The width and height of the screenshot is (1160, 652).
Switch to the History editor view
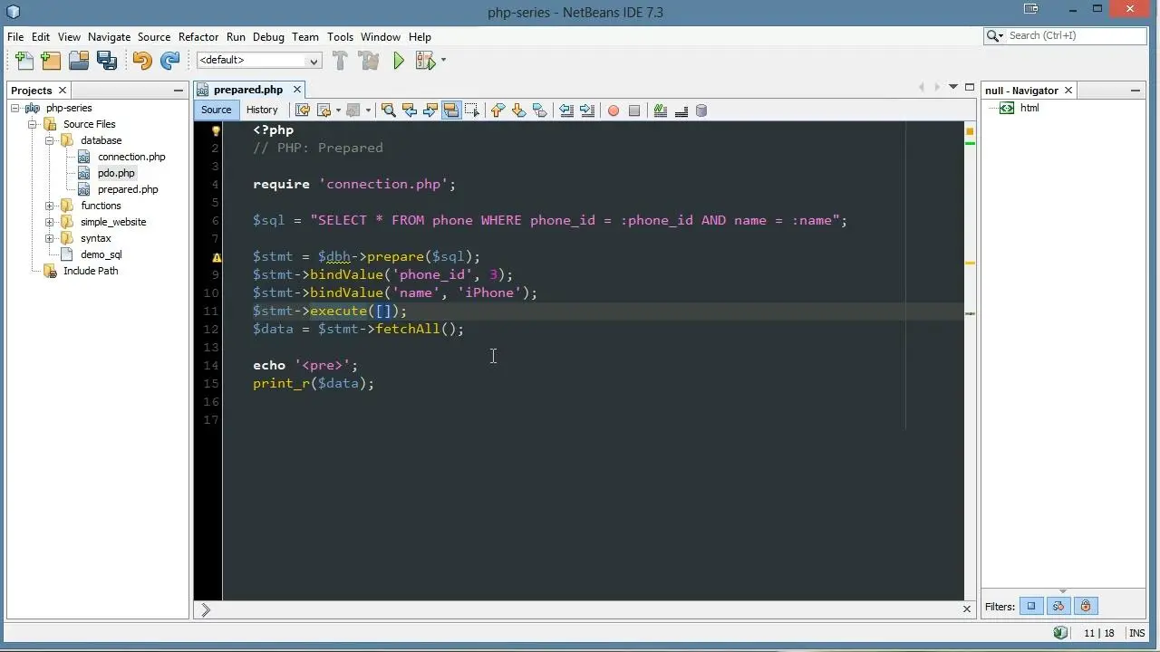pyautogui.click(x=262, y=110)
